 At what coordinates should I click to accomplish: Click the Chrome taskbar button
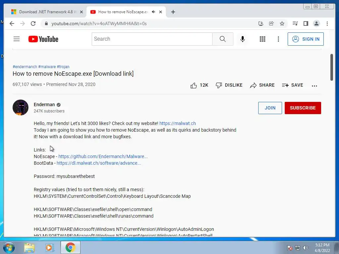pos(70,247)
